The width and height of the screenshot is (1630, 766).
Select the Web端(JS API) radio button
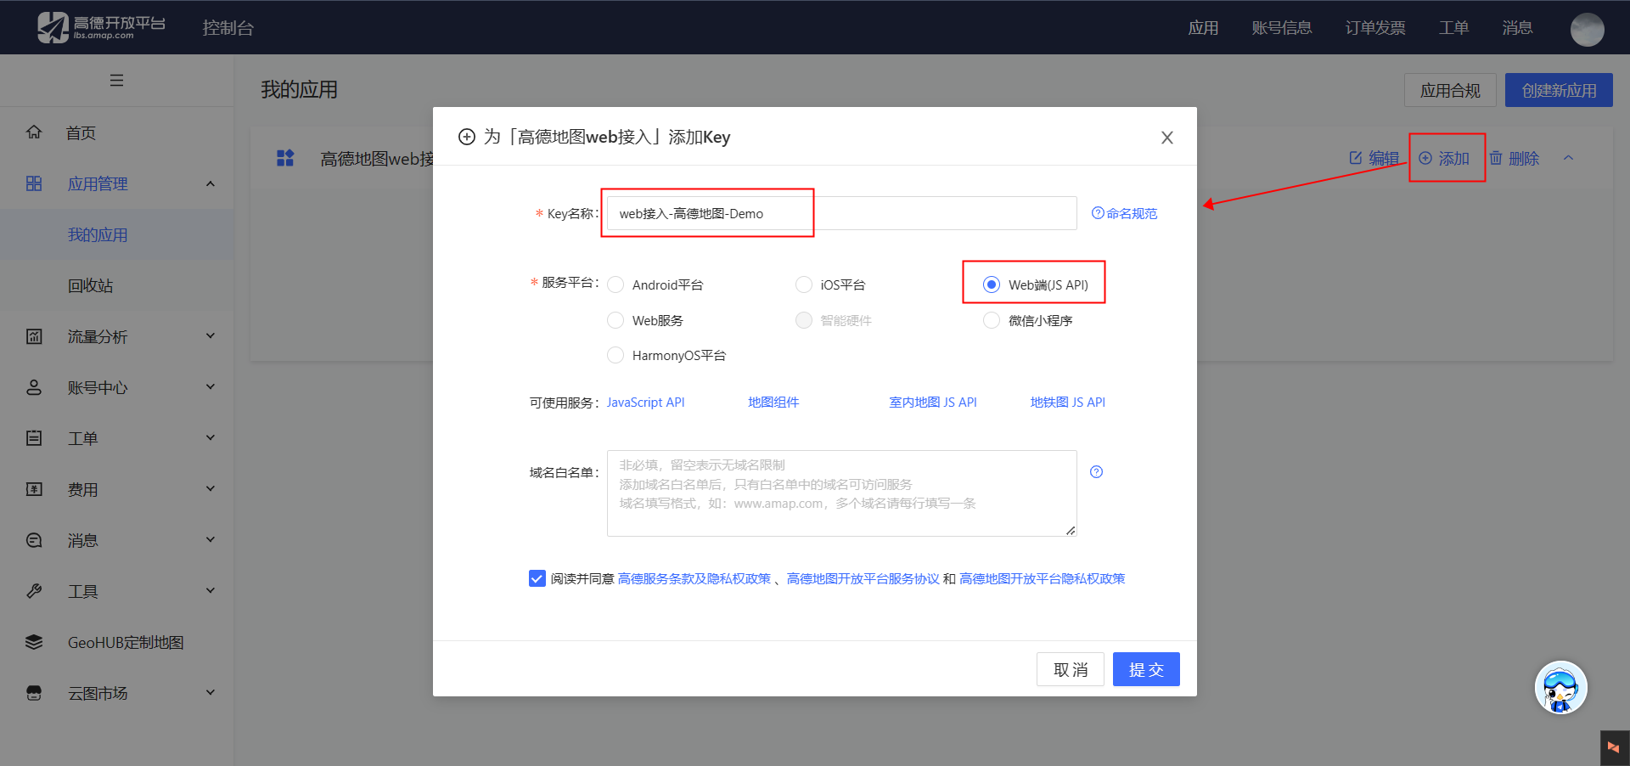point(992,284)
